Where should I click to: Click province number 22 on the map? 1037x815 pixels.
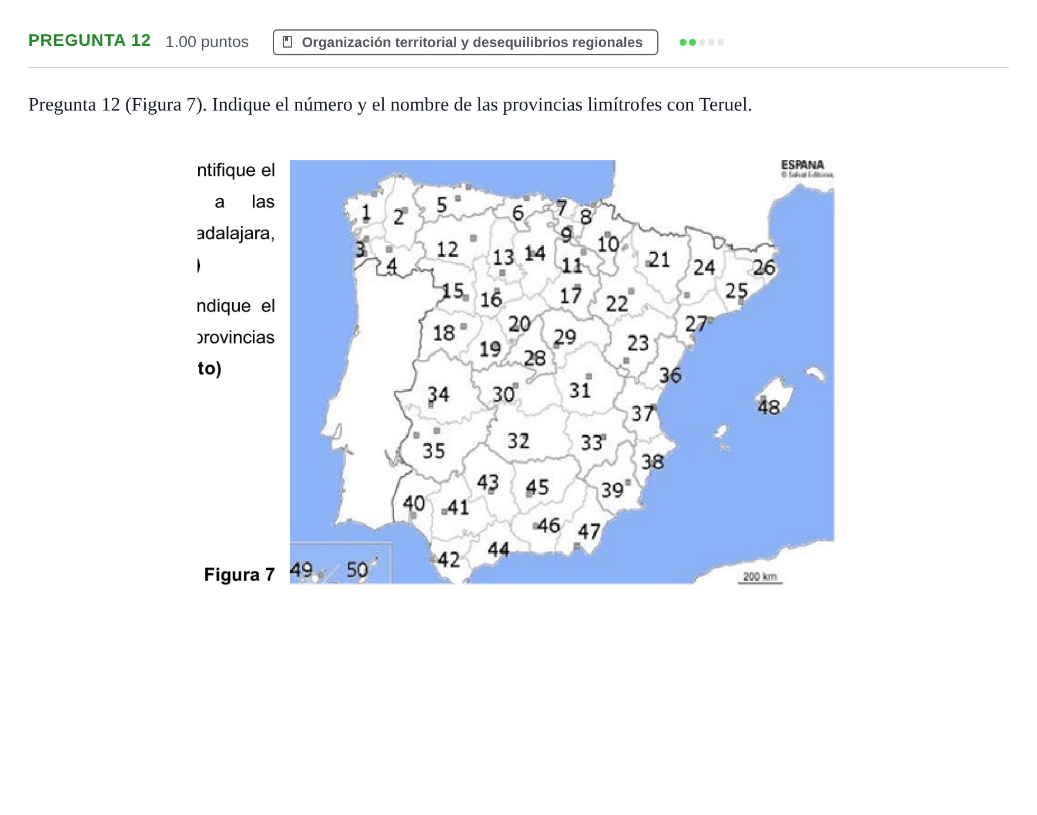(617, 304)
